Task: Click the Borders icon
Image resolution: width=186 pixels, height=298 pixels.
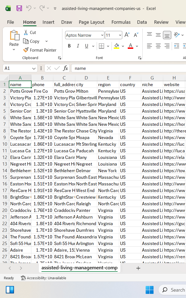Action: 101,46
